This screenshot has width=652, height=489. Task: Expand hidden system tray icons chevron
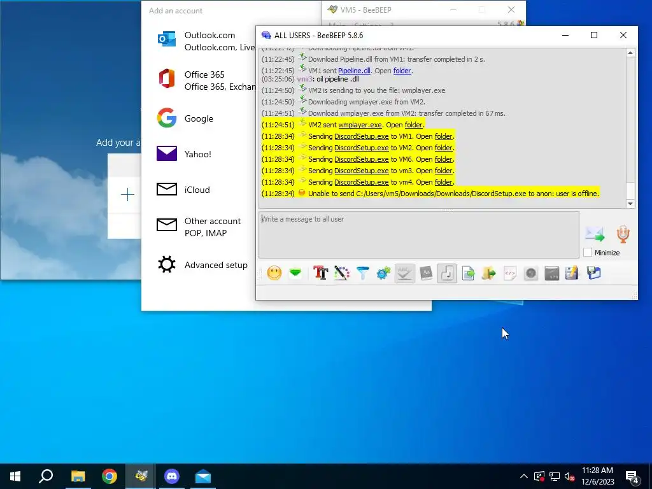[524, 476]
